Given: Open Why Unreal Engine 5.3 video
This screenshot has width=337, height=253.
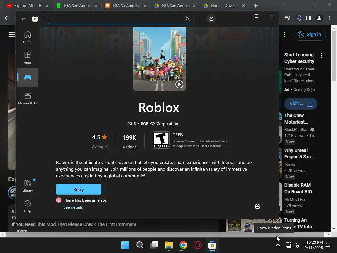Looking at the screenshot, I should click(x=299, y=154).
